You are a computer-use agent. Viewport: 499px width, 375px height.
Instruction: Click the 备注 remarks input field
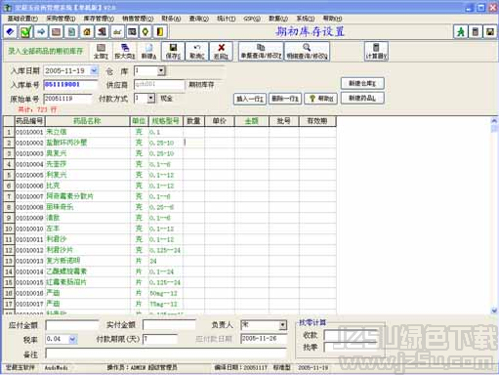166,354
